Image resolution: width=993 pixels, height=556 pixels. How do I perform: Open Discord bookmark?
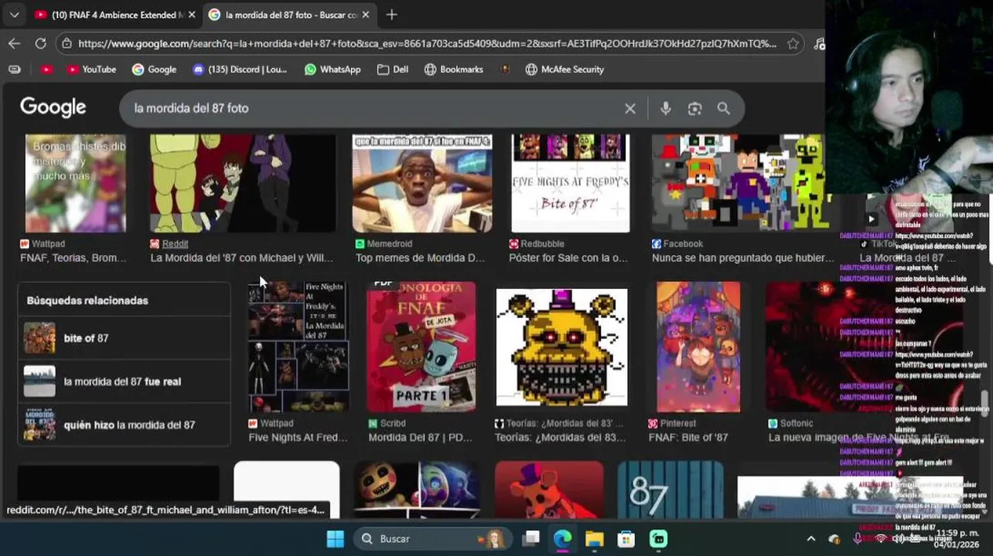point(240,69)
